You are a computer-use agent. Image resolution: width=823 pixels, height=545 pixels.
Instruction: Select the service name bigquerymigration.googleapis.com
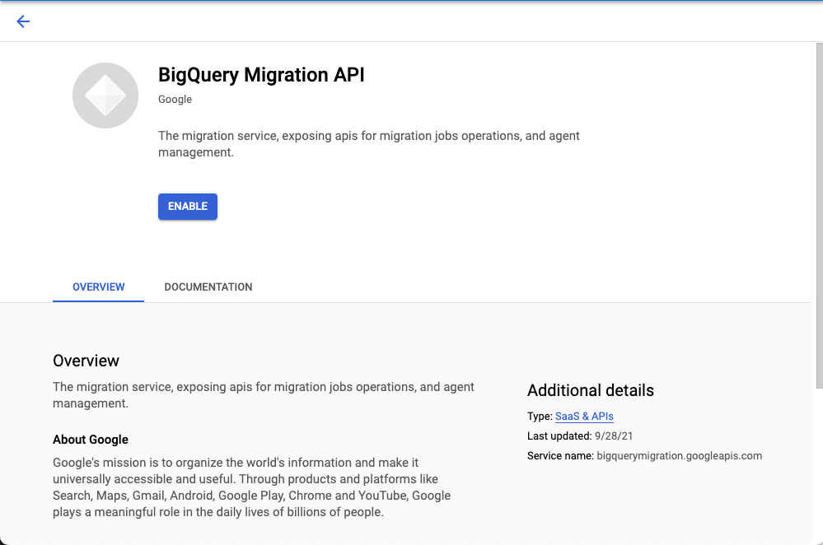pyautogui.click(x=680, y=455)
